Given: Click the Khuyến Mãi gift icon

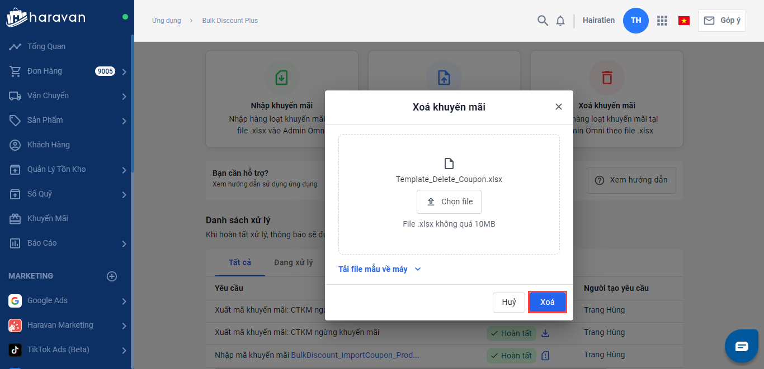Looking at the screenshot, I should (x=15, y=218).
